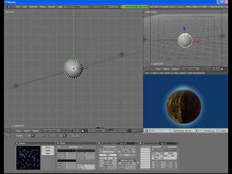Select the Shading context icon

[x=33, y=136]
